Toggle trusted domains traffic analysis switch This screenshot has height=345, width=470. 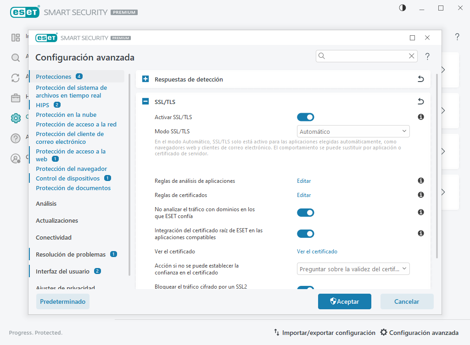pos(305,212)
